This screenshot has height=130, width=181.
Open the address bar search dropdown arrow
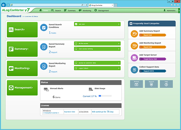(84, 5)
